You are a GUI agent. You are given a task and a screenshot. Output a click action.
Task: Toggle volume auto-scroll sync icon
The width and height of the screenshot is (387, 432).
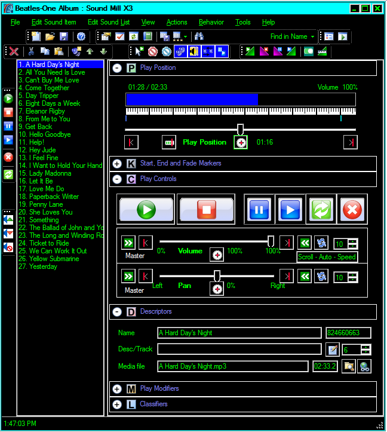click(x=321, y=243)
